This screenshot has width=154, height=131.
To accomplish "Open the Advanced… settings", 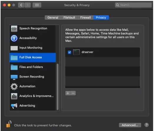I will coord(130,125).
